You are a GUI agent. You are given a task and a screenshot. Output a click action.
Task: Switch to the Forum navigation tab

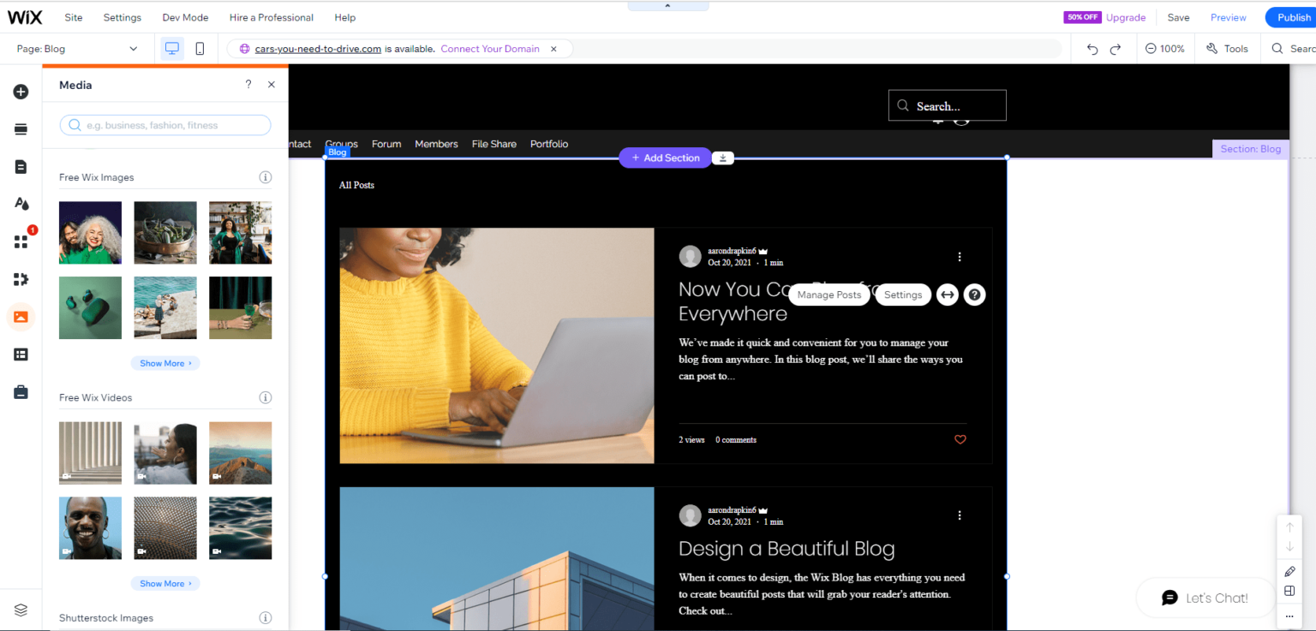[386, 144]
